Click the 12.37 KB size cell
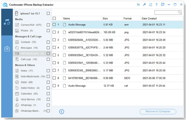This screenshot has height=120, width=186. click(x=108, y=86)
